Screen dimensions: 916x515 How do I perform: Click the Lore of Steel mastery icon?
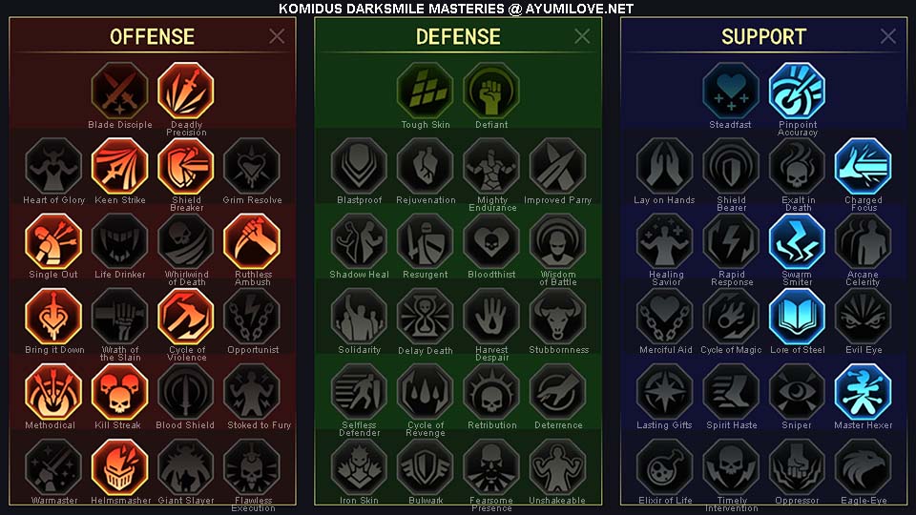click(797, 317)
